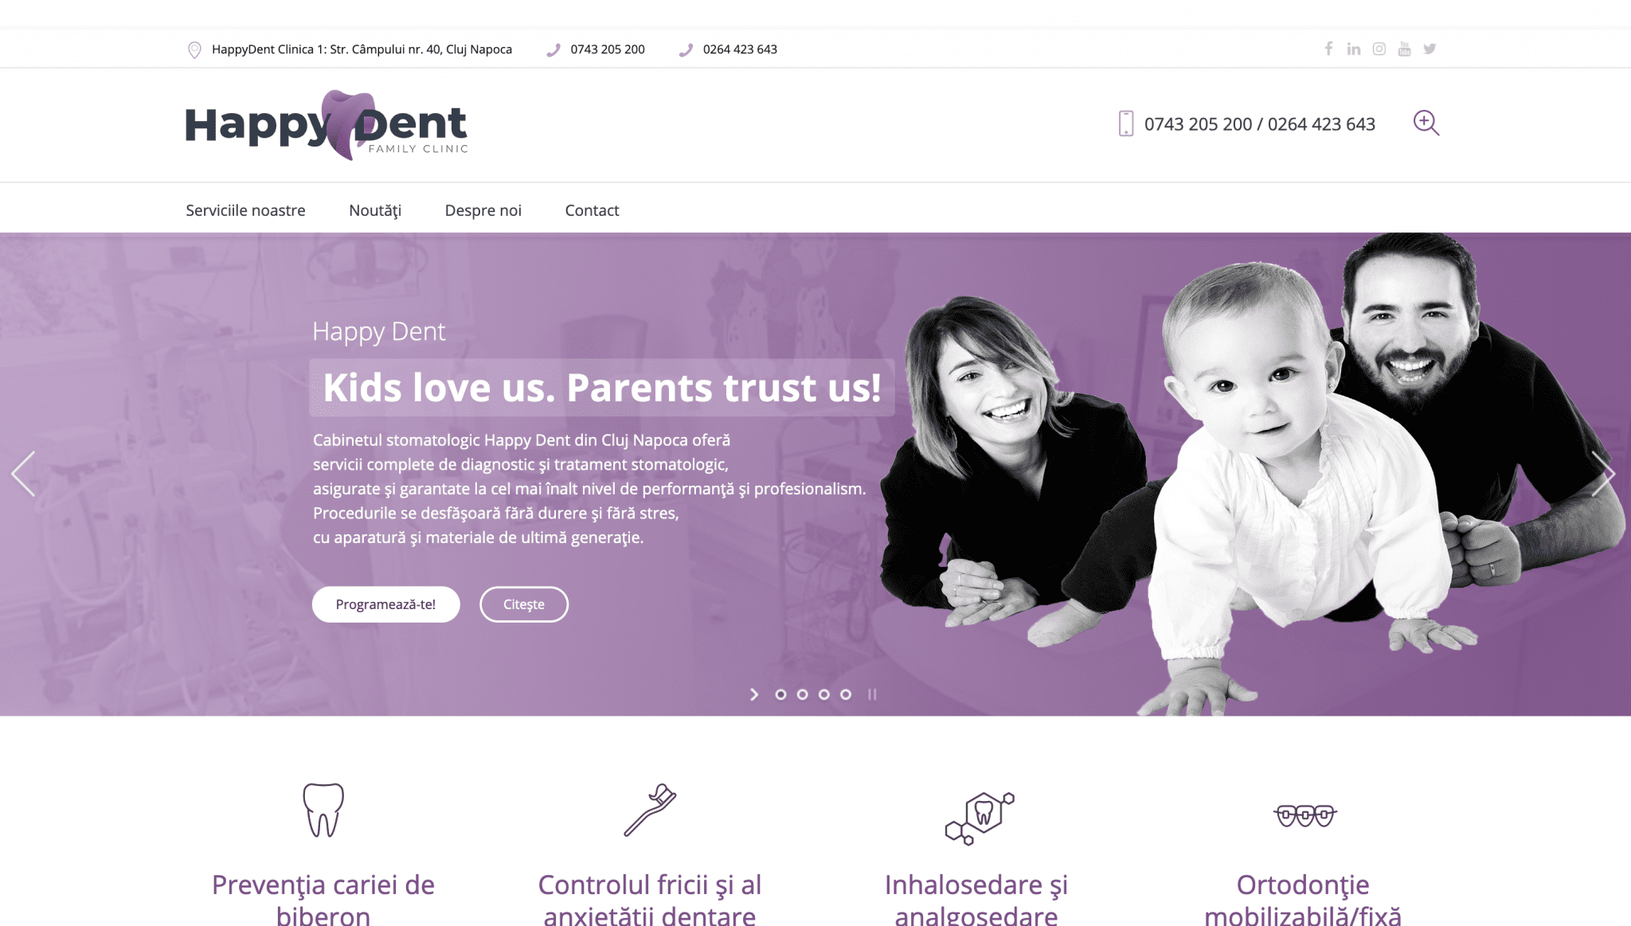1631x926 pixels.
Task: Go to previous slide with left arrow
Action: tap(24, 474)
